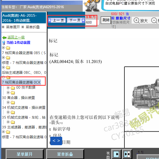Click the split view mode icon
The width and height of the screenshot is (159, 159).
pyautogui.click(x=127, y=154)
